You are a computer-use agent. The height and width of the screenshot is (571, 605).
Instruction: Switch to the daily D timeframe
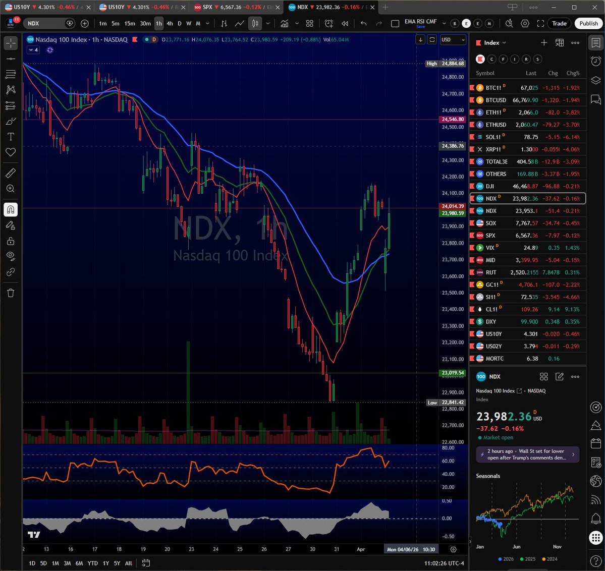(x=180, y=24)
